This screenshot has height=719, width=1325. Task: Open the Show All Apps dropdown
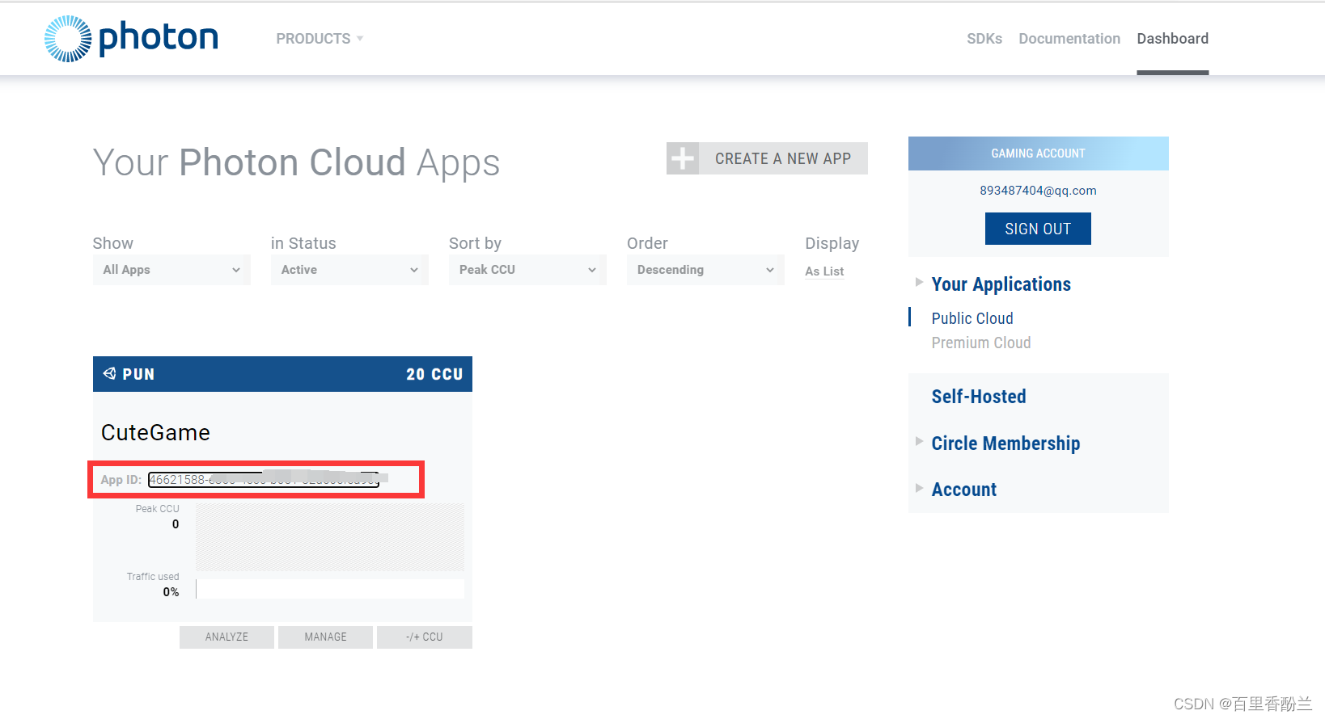tap(171, 270)
